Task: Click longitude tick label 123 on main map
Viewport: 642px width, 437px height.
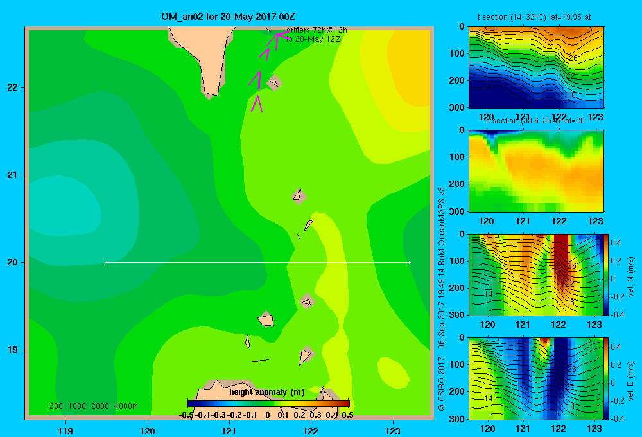Action: pyautogui.click(x=393, y=431)
